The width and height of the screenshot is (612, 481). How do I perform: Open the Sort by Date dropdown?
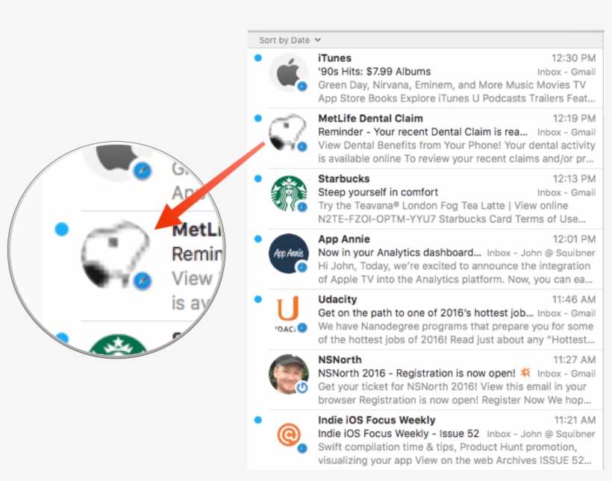coord(290,40)
